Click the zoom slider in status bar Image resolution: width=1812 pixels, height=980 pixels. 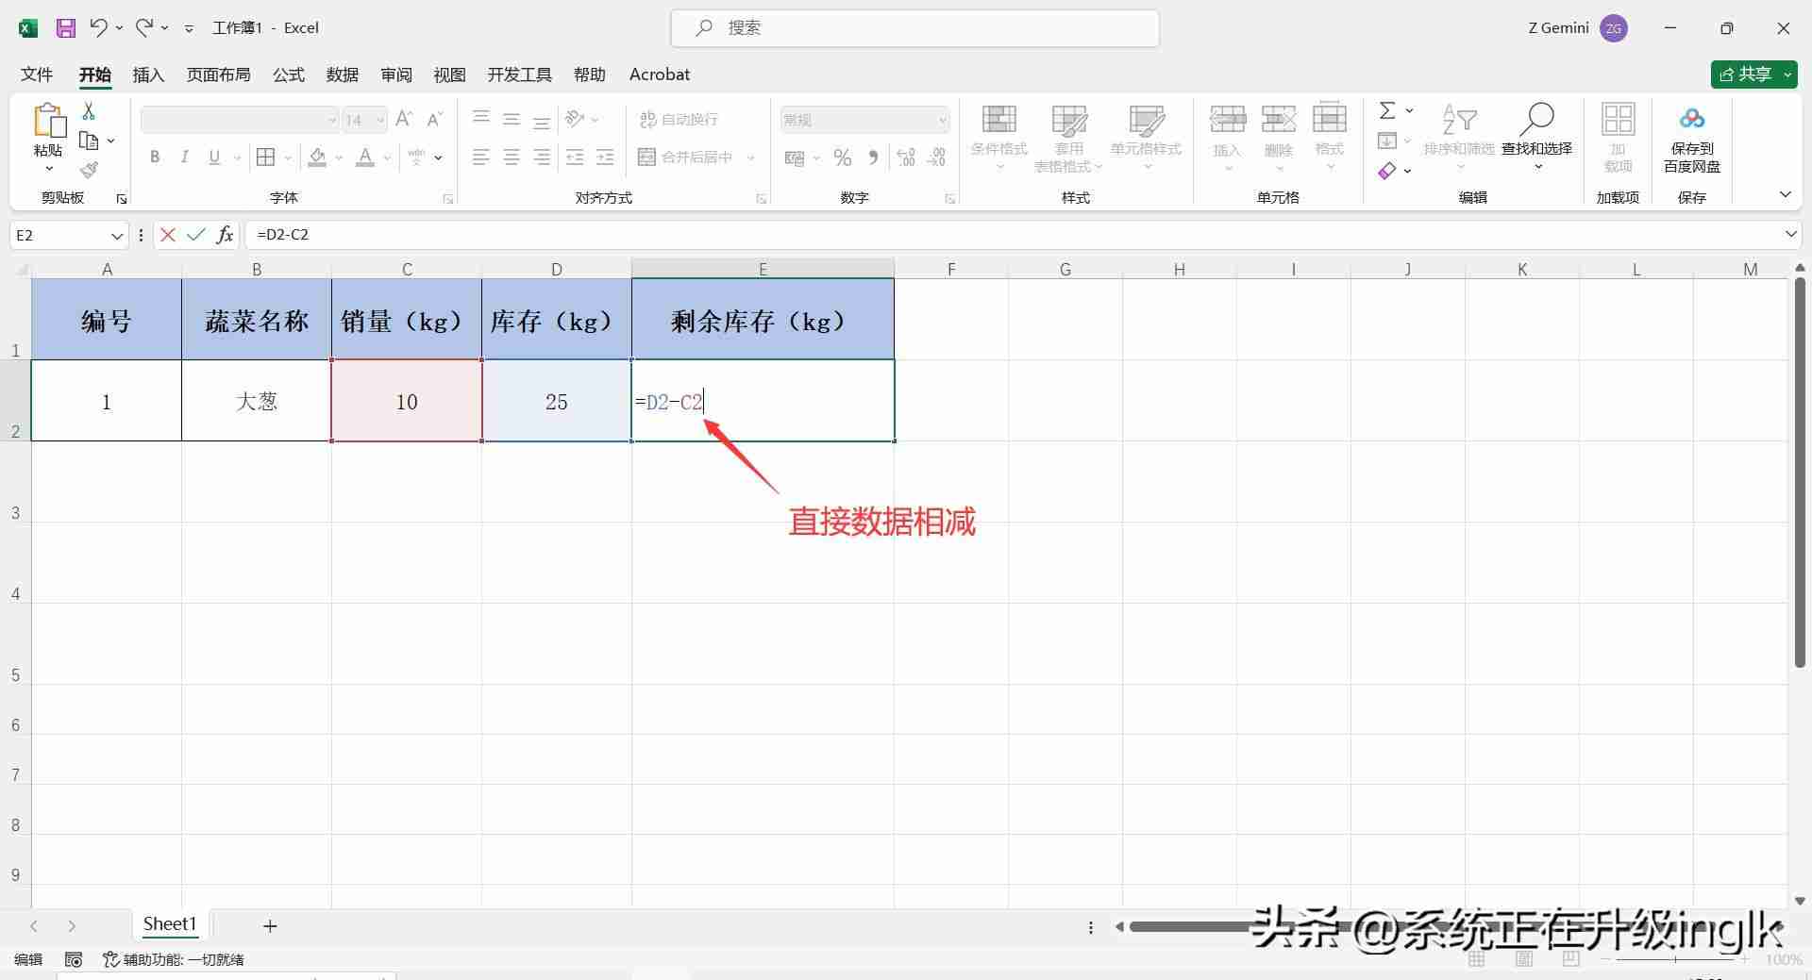[1675, 959]
